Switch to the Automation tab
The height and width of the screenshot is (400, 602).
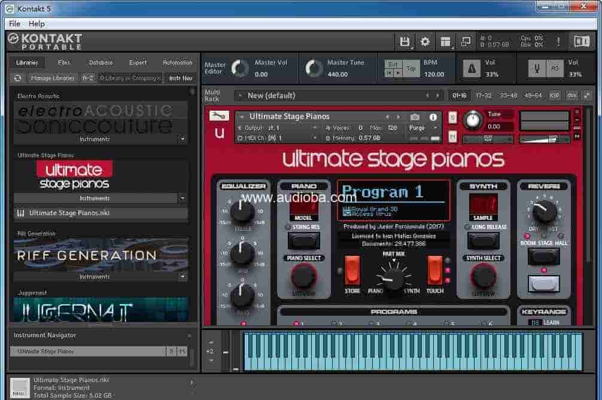[x=177, y=63]
